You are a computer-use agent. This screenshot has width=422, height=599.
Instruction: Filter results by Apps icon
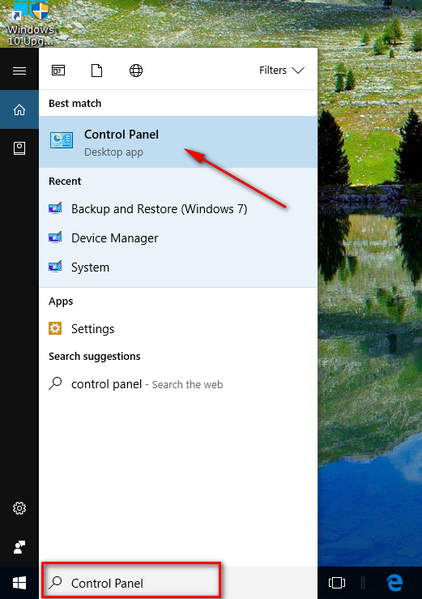click(58, 71)
